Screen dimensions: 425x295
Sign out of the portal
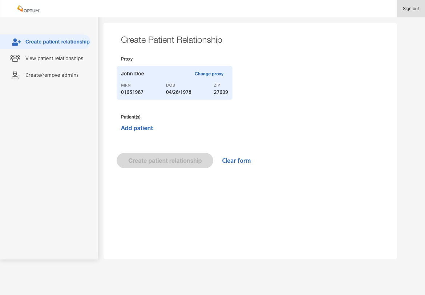pos(410,9)
